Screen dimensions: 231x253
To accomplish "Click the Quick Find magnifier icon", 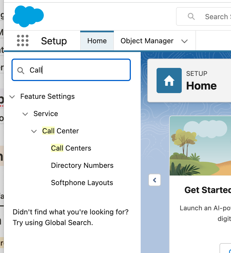I will click(21, 70).
